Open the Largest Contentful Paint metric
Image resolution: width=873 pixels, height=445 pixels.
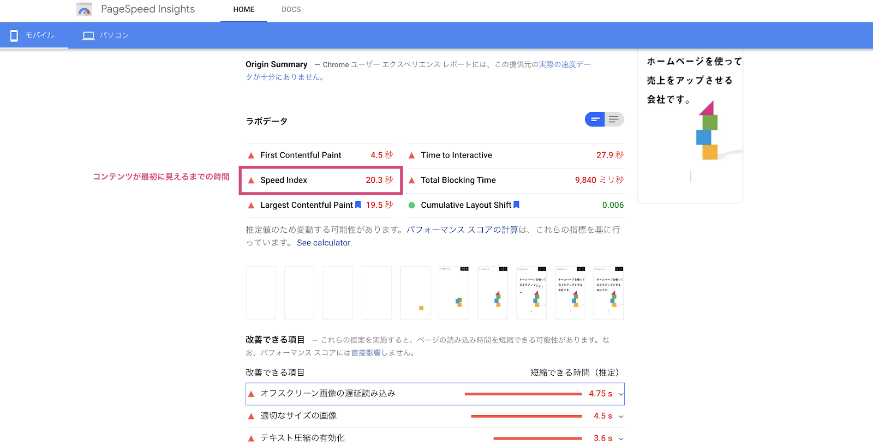(319, 205)
